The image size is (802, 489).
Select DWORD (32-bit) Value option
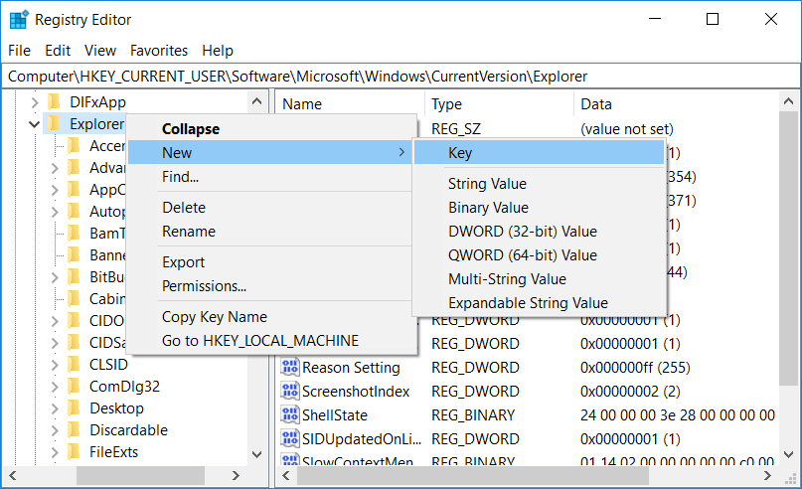(522, 232)
